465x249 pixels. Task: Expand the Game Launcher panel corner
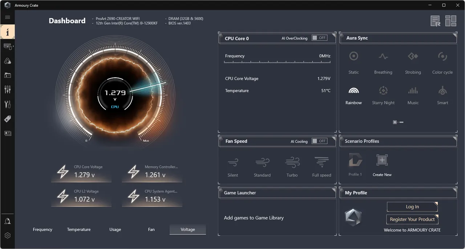333,190
